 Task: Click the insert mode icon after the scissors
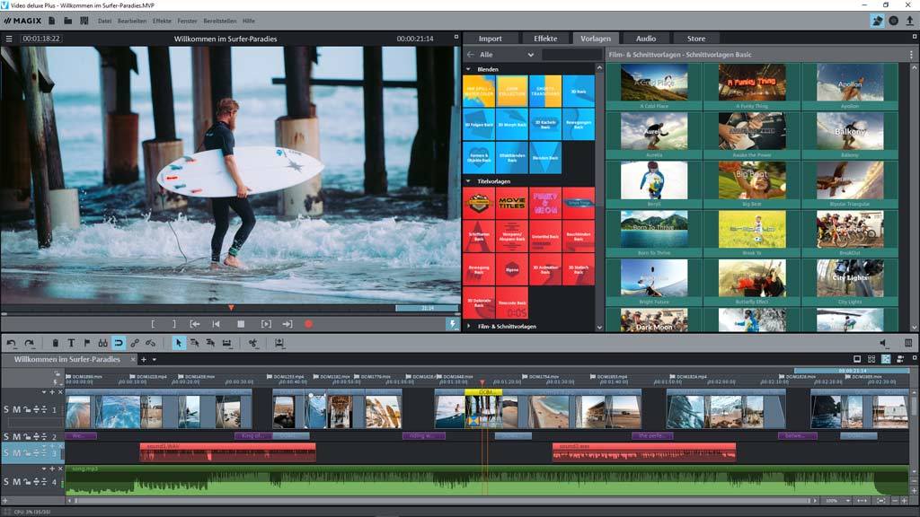279,343
